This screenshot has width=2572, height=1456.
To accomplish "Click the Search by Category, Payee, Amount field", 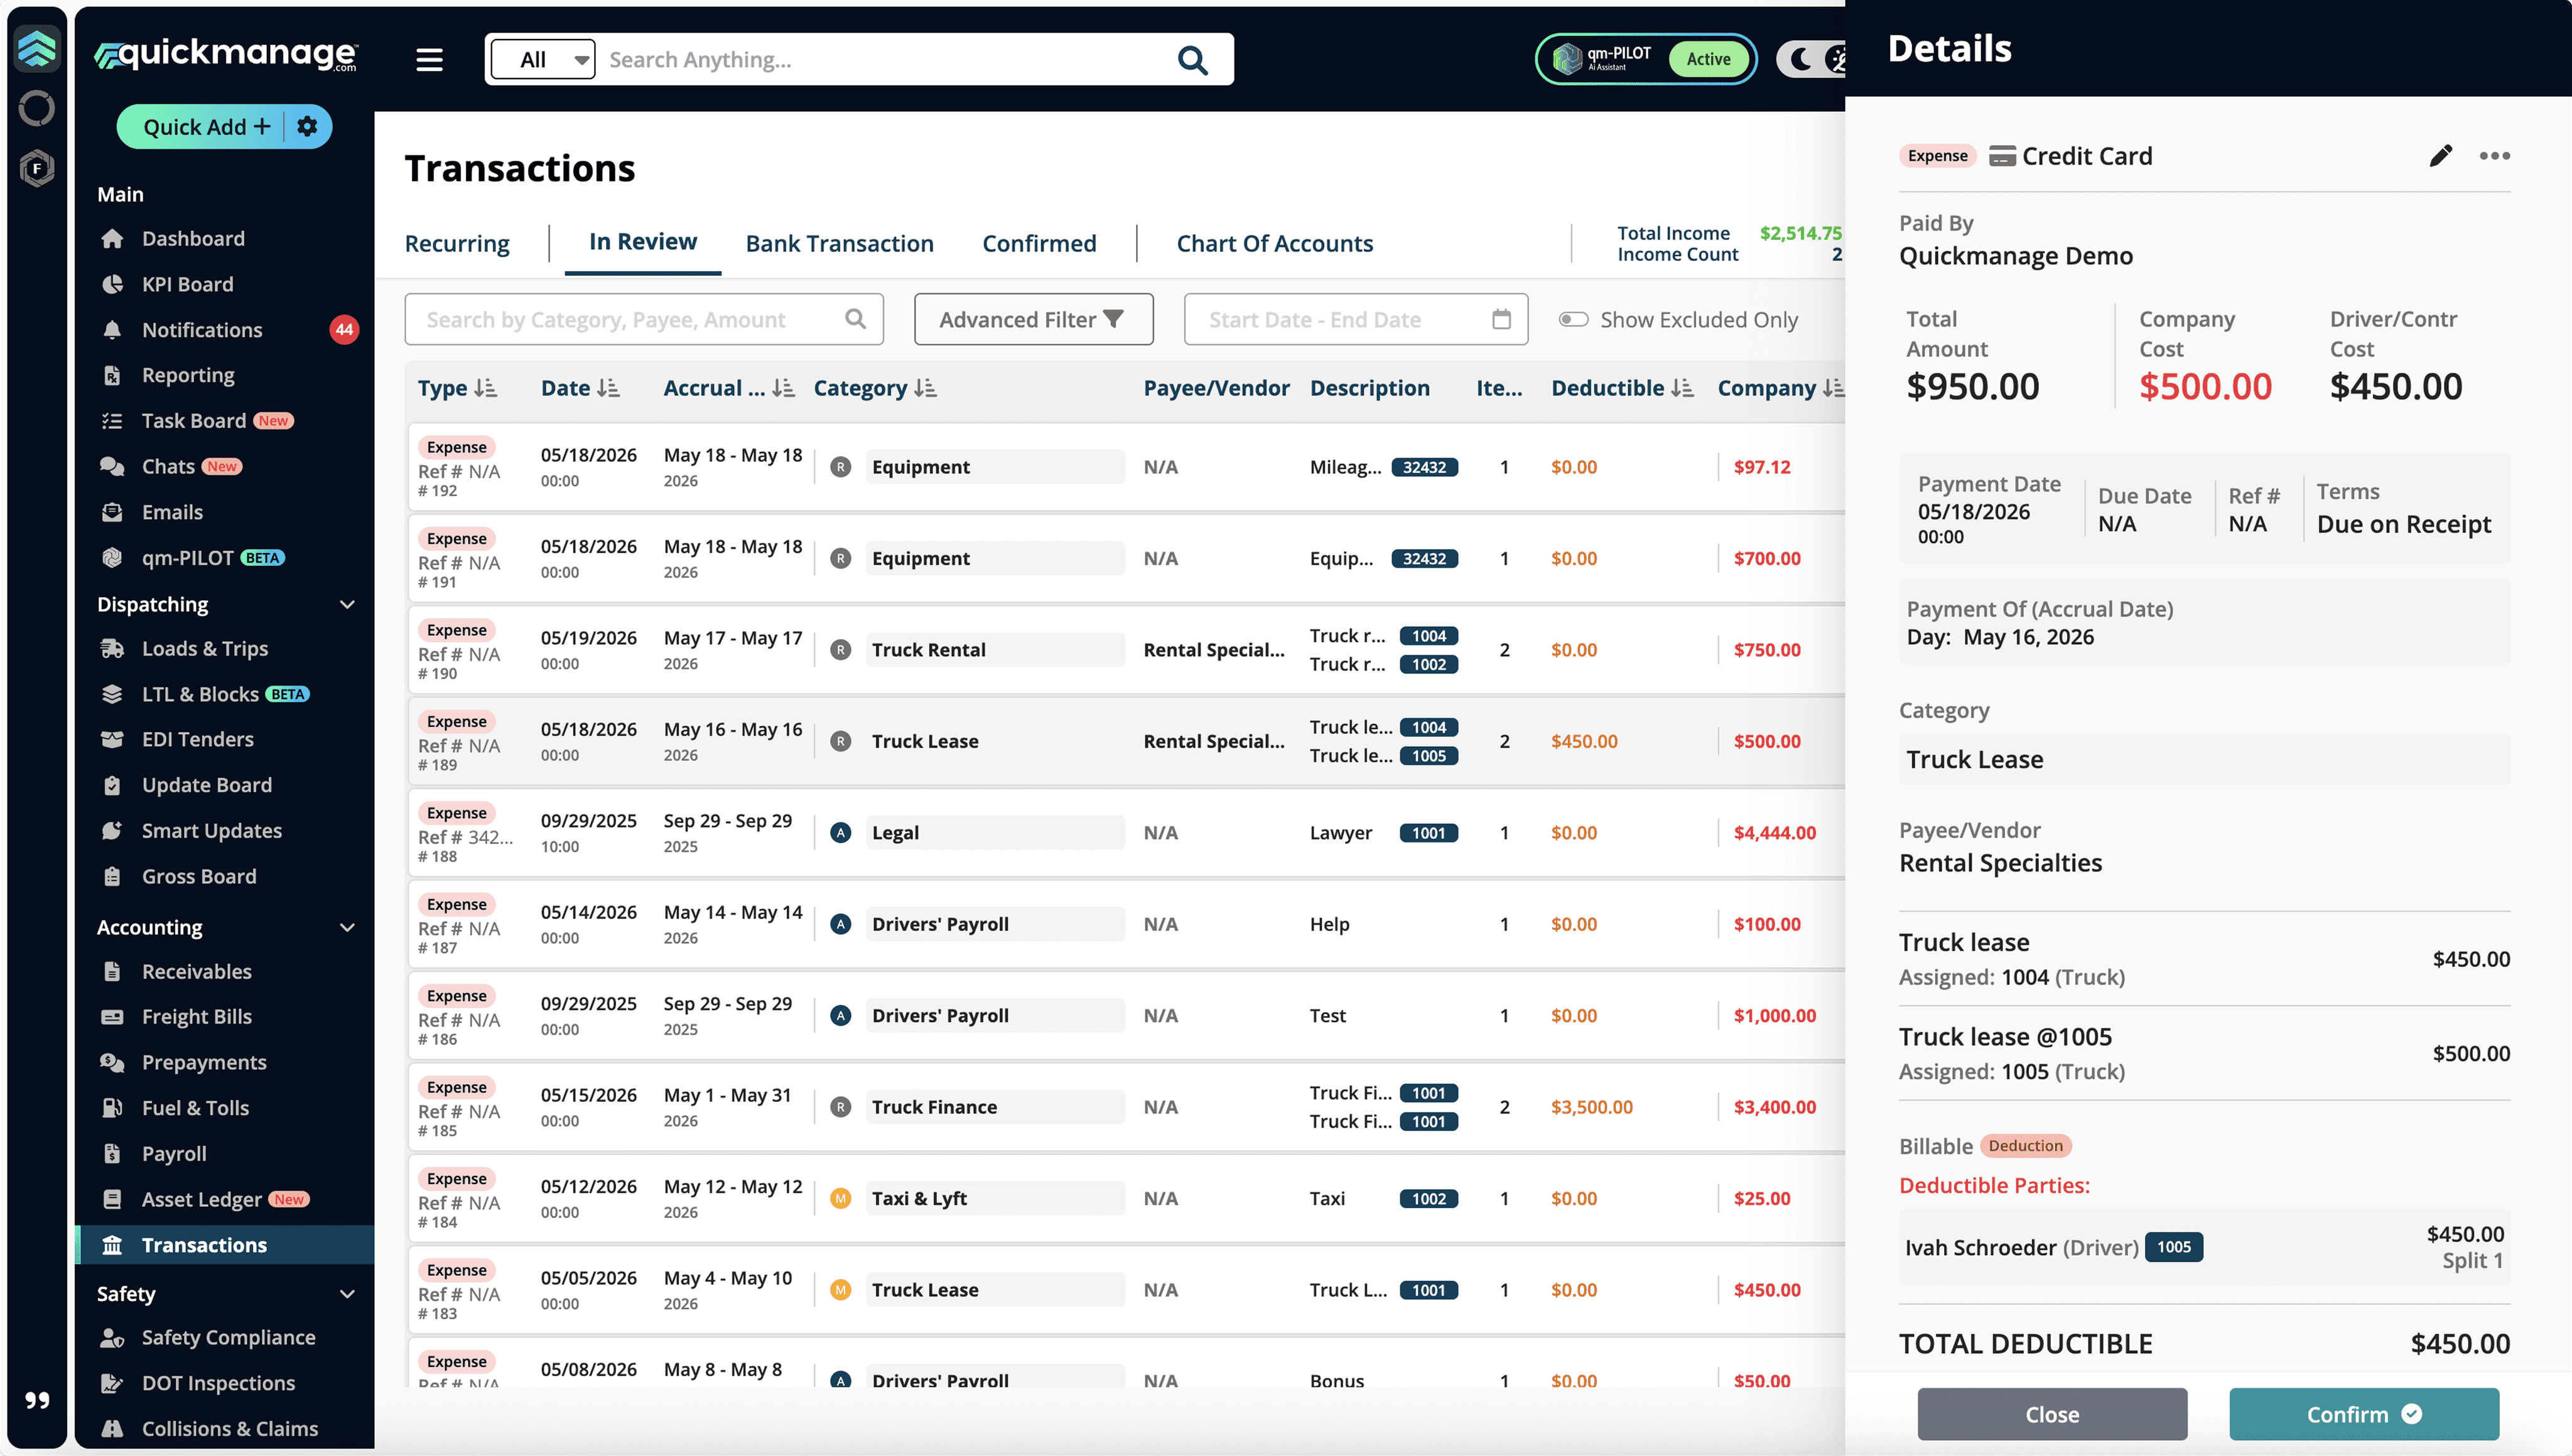I will click(x=643, y=319).
